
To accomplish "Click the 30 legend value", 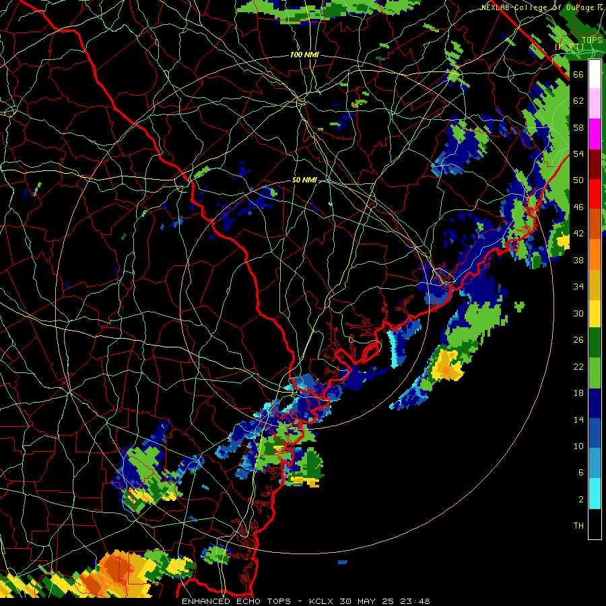I will pos(578,313).
